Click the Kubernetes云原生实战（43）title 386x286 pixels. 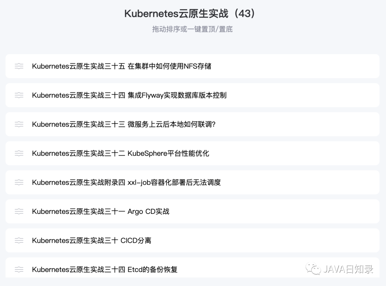pos(189,14)
